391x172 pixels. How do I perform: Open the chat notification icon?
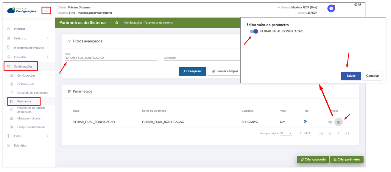click(x=331, y=9)
